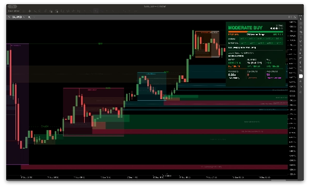The height and width of the screenshot is (189, 310).
Task: Select the arrow cursor tool in right toolbar
Action: tap(301, 19)
